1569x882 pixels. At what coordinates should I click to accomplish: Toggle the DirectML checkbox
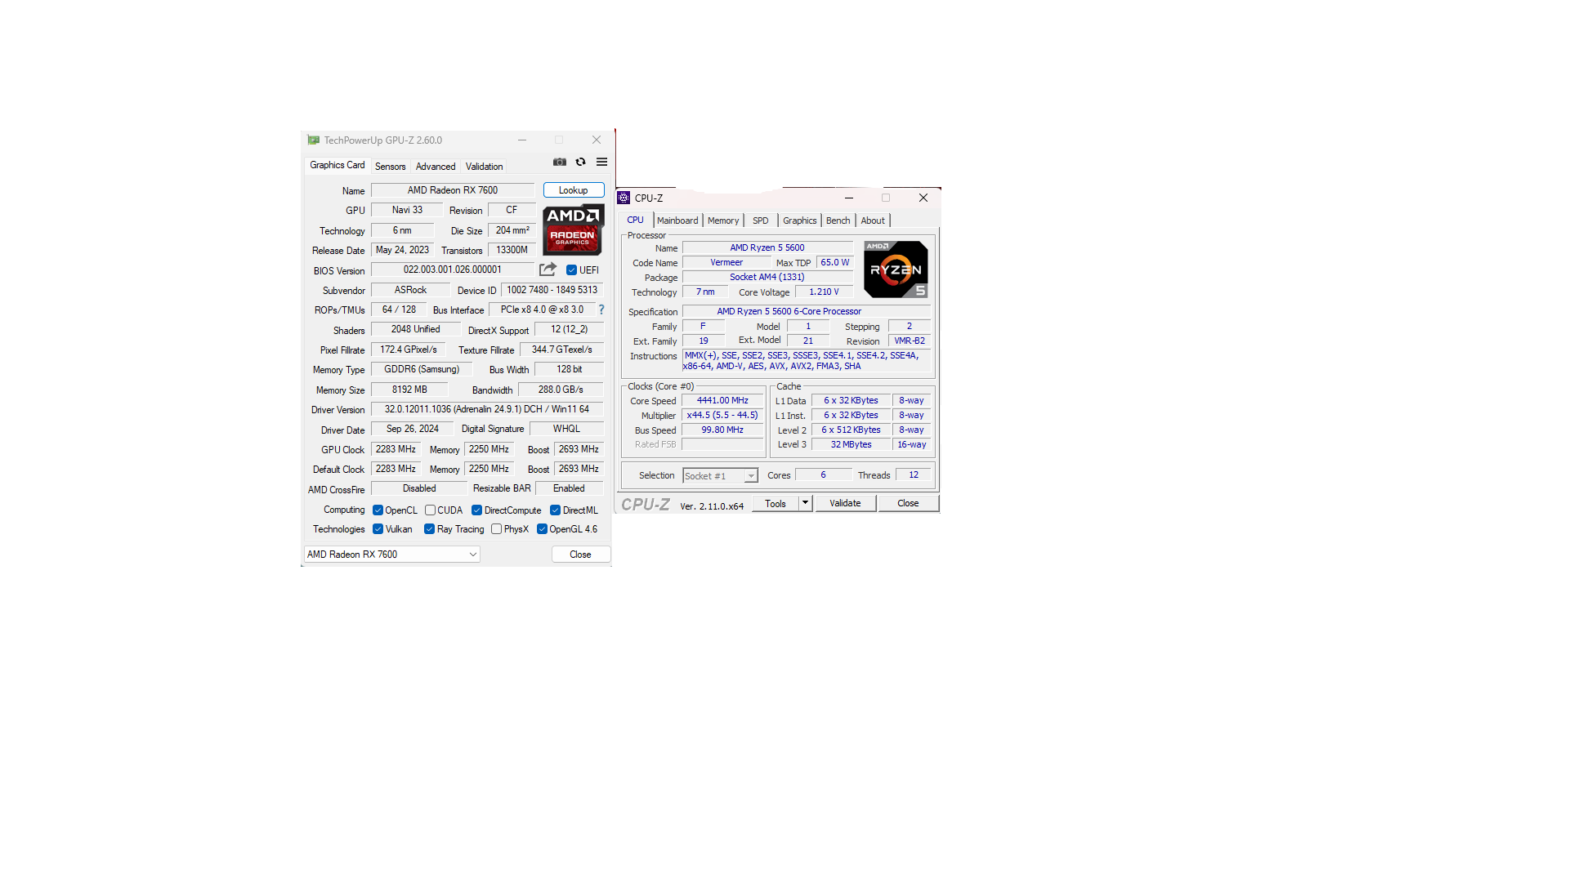(x=555, y=510)
